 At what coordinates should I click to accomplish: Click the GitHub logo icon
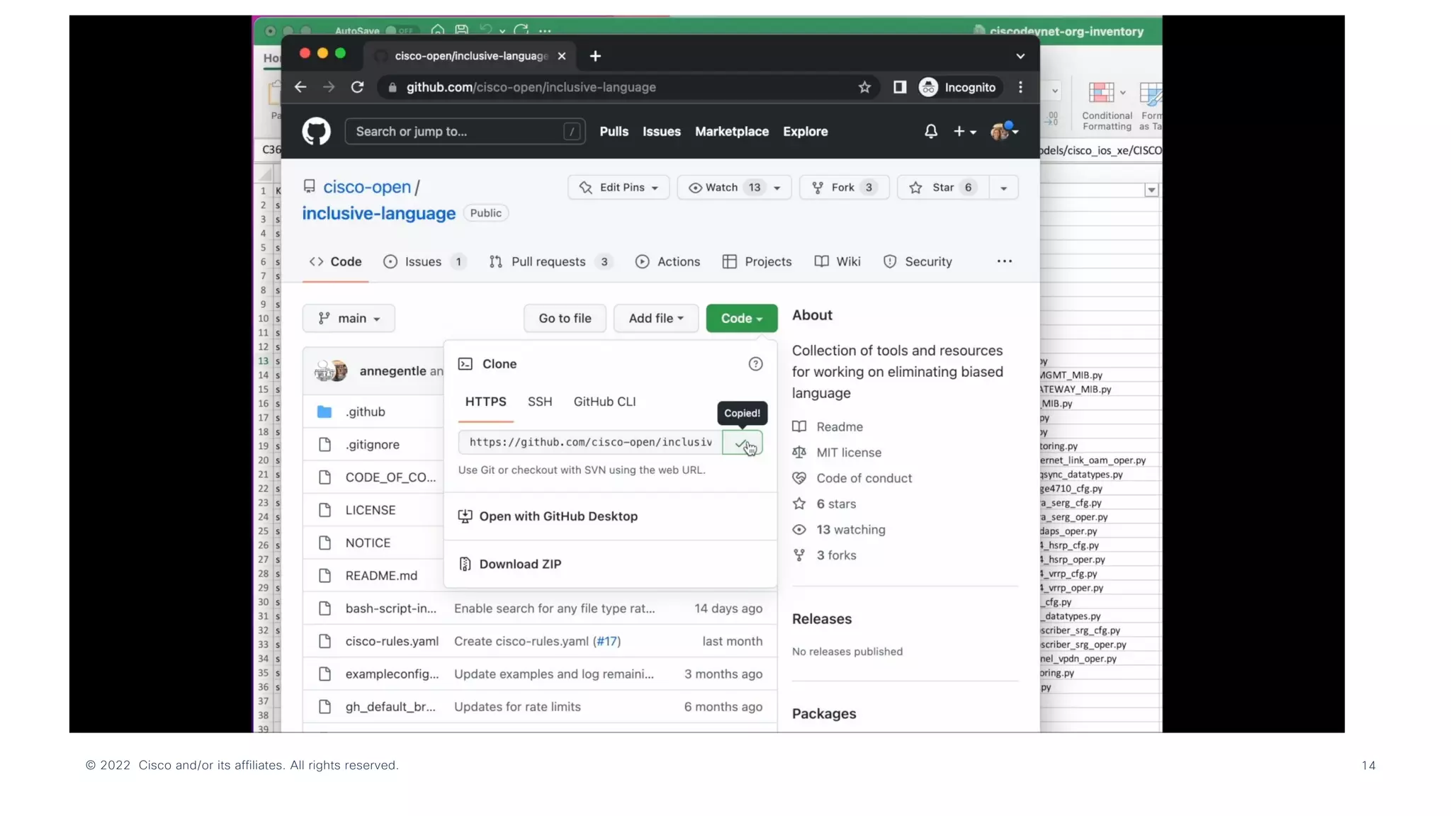point(316,131)
